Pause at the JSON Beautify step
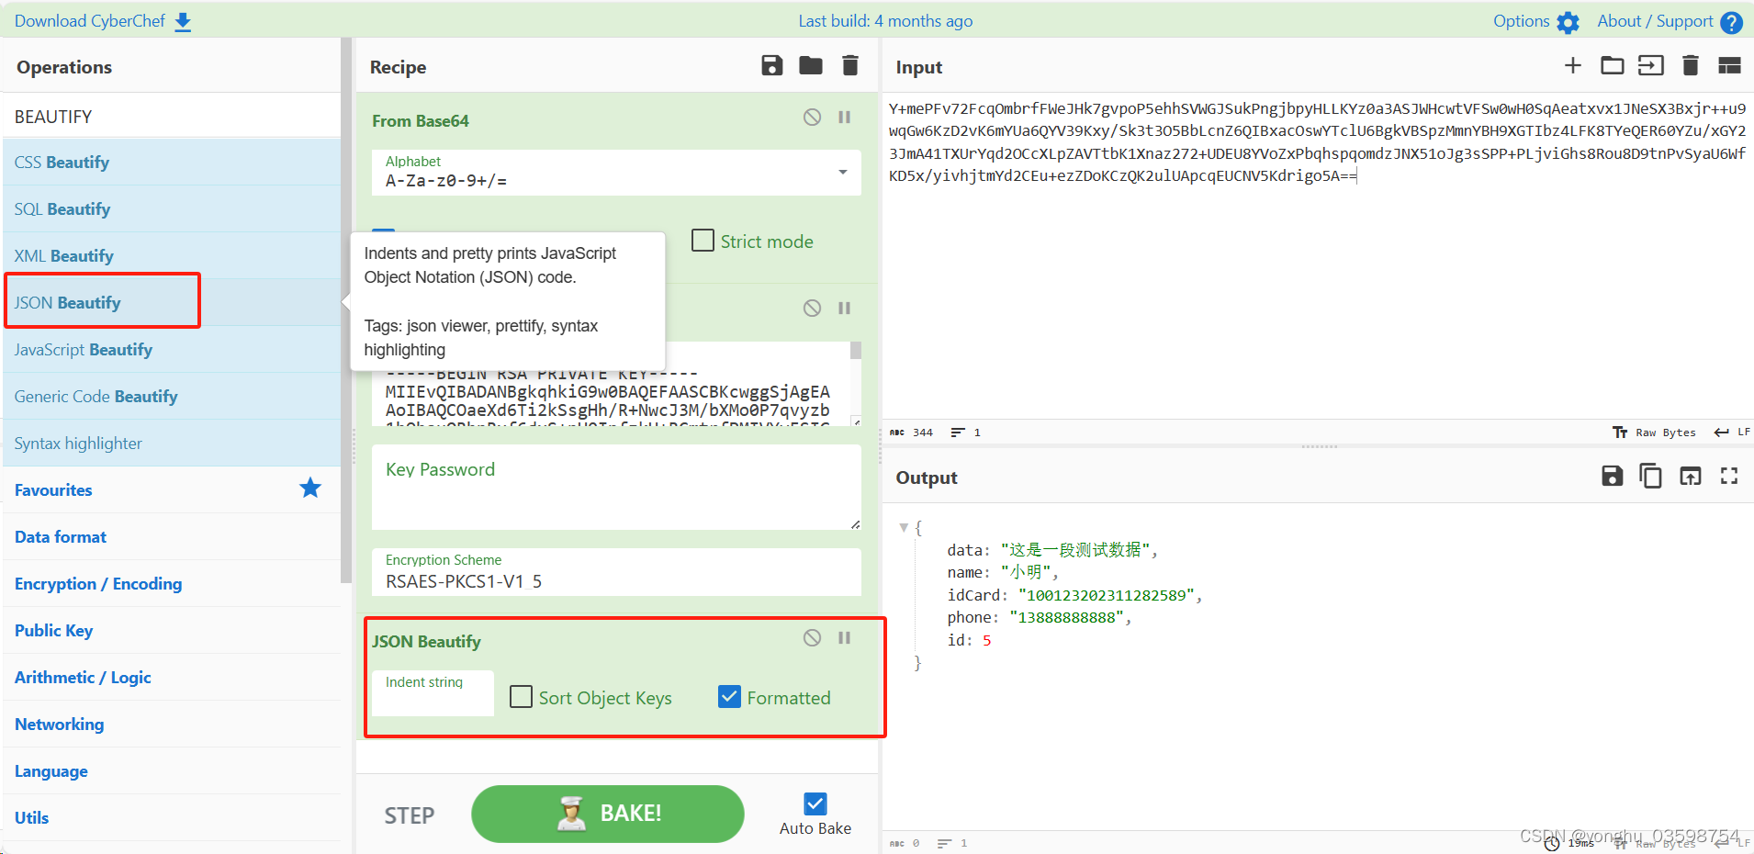Viewport: 1754px width, 854px height. coord(844,637)
